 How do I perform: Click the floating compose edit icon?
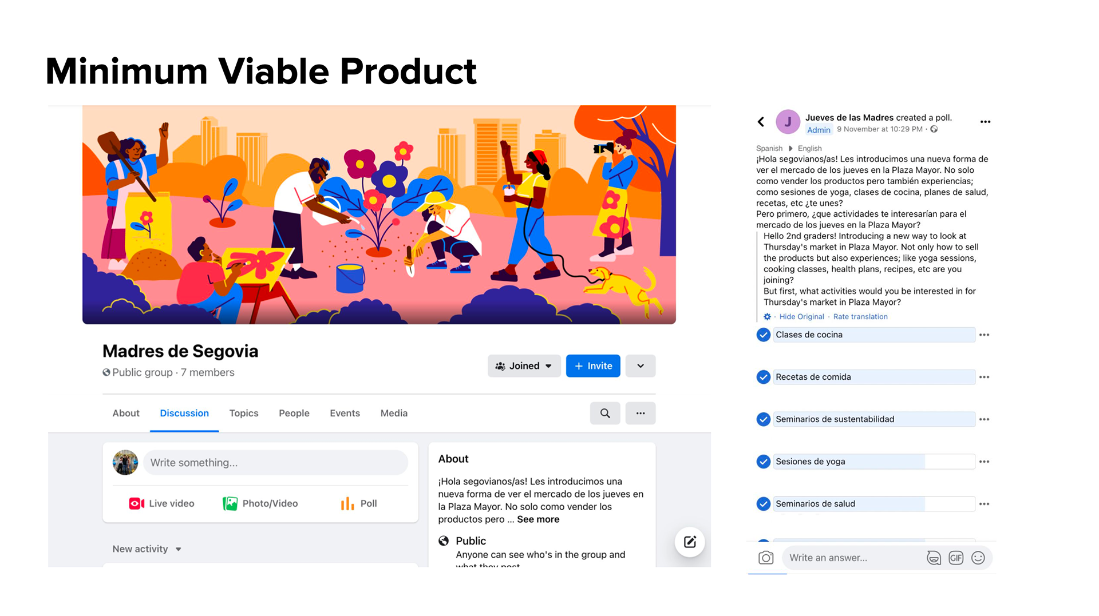[x=690, y=542]
